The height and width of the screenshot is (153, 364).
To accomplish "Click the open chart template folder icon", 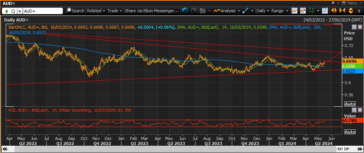I will tap(203, 11).
